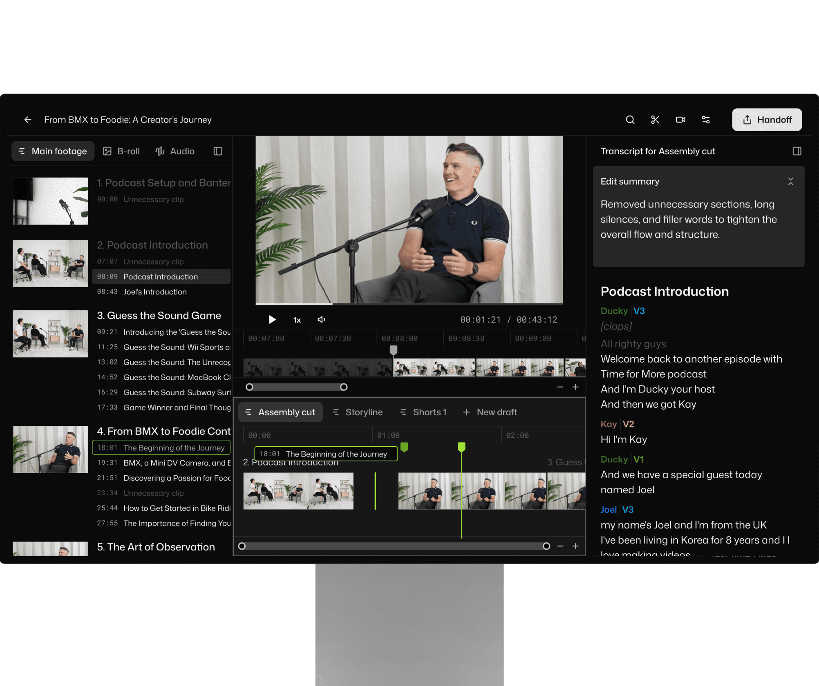Click the collapse panel icon beside Audio tab
The image size is (819, 686).
pos(217,151)
